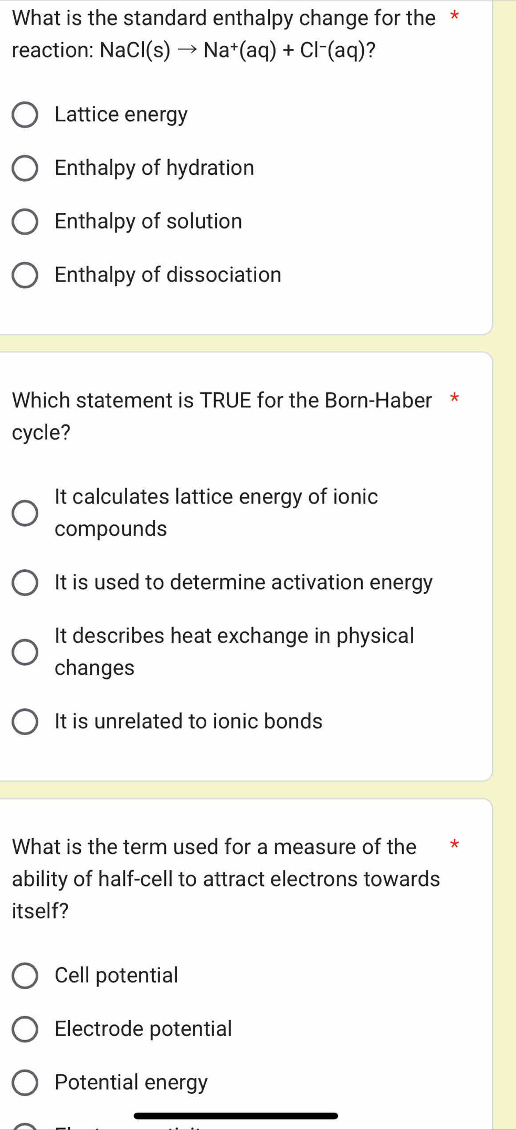Select "Enthalpy of dissociation"
Screen dimensions: 516x1130
[x=167, y=274]
